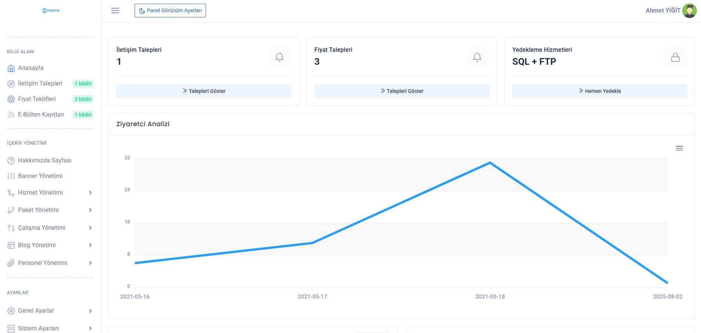Click the chart peak point at 2021-05-18
The image size is (701, 333).
(x=490, y=162)
